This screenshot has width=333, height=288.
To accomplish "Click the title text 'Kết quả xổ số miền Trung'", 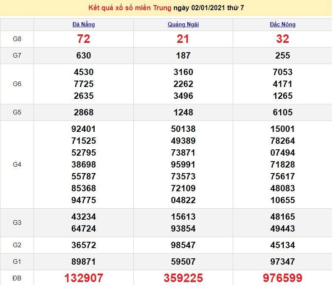I will [130, 8].
